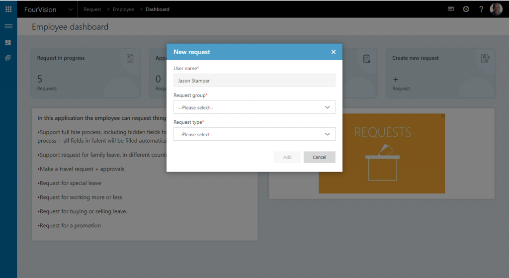The width and height of the screenshot is (509, 278).
Task: Click 'Request for buying or selling leave.' text
Action: tap(83, 211)
